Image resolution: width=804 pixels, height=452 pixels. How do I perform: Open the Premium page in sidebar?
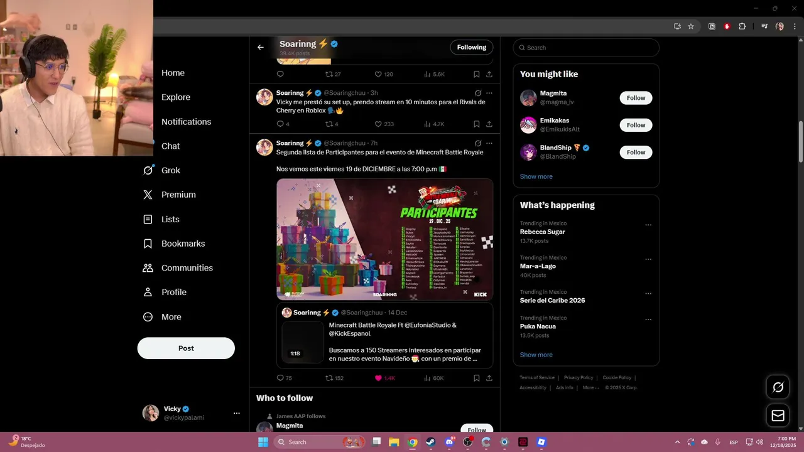(170, 195)
